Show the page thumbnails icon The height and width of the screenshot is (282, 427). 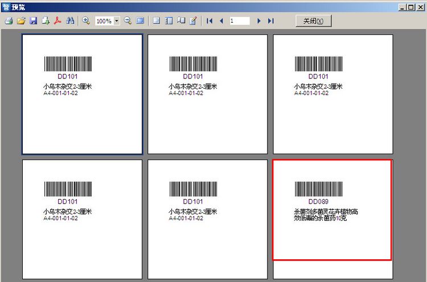(x=169, y=21)
